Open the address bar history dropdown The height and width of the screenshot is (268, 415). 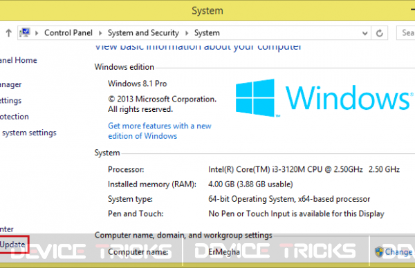[x=365, y=33]
